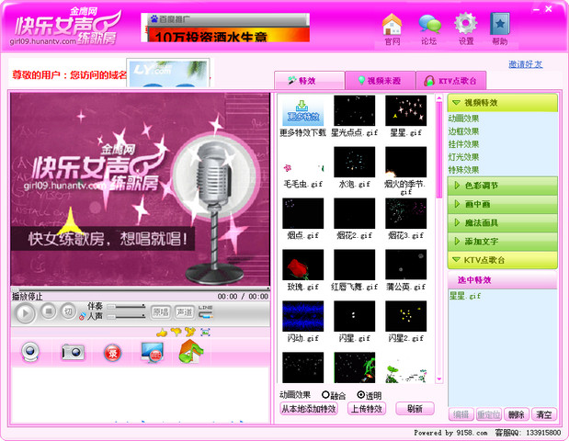
Task: Click the thumbs-down icon
Action: (x=176, y=332)
